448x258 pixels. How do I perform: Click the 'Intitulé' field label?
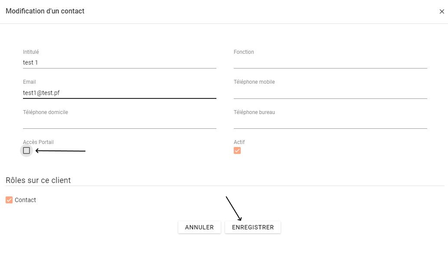click(x=31, y=52)
